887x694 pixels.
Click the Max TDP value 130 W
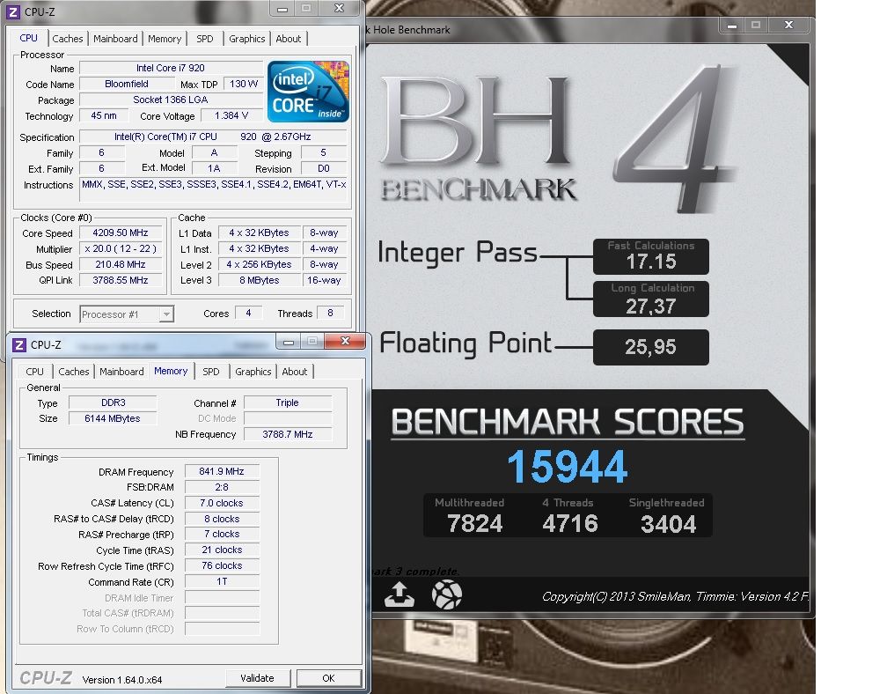pyautogui.click(x=243, y=84)
